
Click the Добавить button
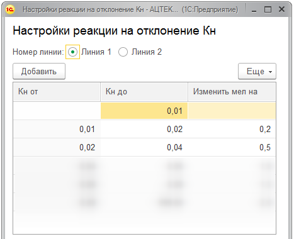[x=39, y=71]
